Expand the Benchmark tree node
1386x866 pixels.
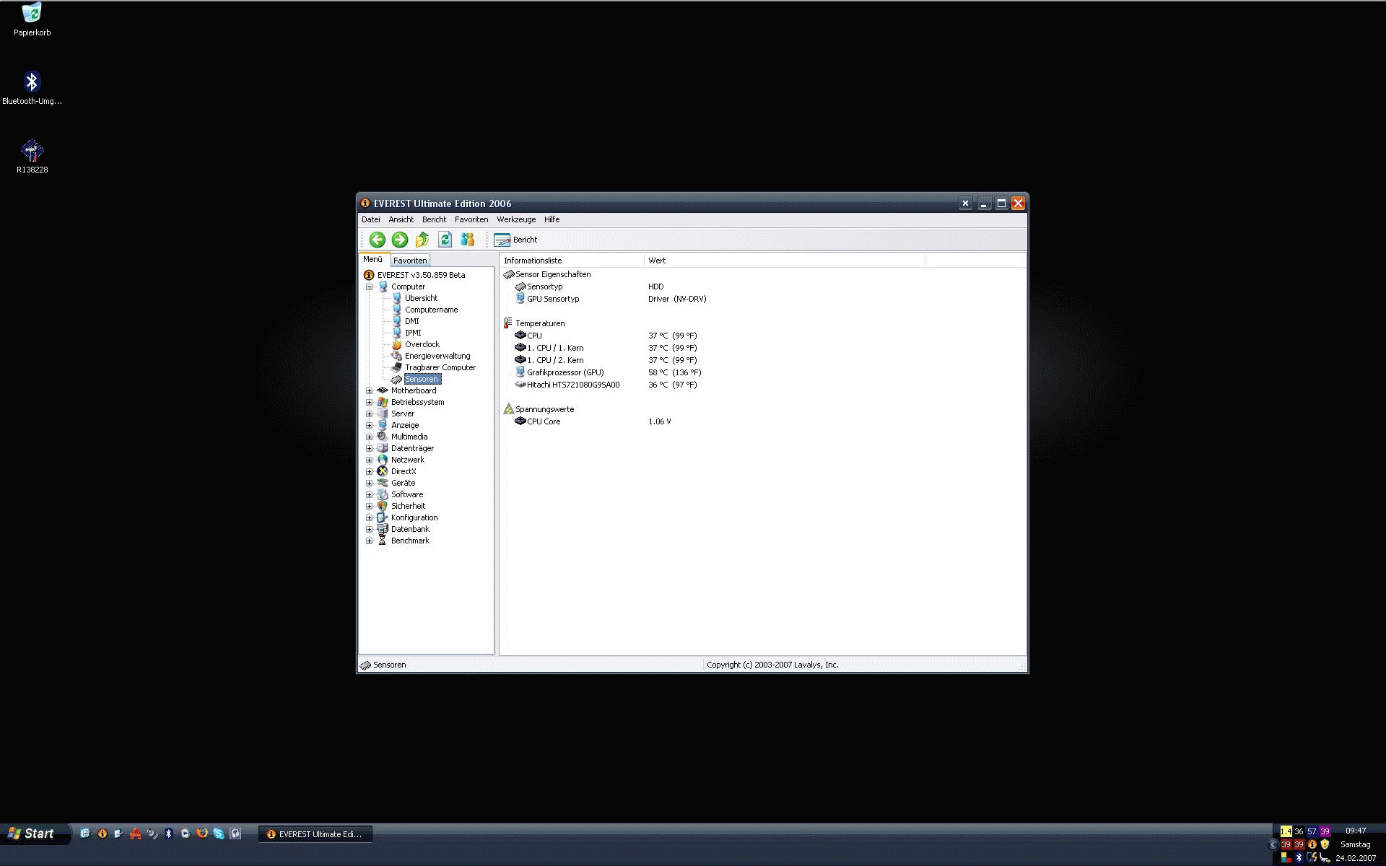[370, 541]
